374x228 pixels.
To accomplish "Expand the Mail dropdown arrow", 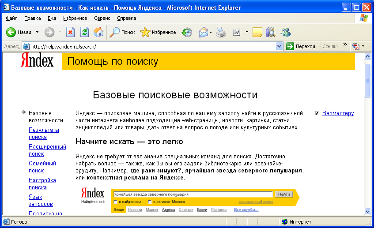I will (x=211, y=32).
